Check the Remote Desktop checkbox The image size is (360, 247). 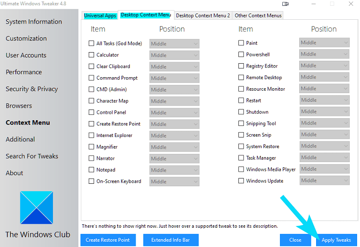tap(241, 77)
